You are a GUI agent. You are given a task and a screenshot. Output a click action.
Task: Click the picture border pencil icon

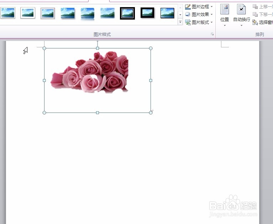coord(188,7)
